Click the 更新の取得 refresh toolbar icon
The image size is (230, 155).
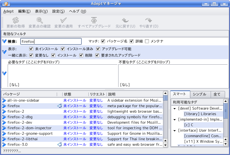[x=16, y=20]
